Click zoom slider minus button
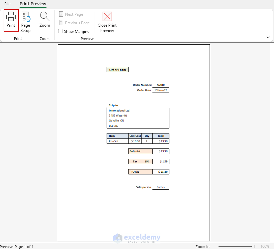Viewport: 274px width, 249px height. [x=216, y=246]
